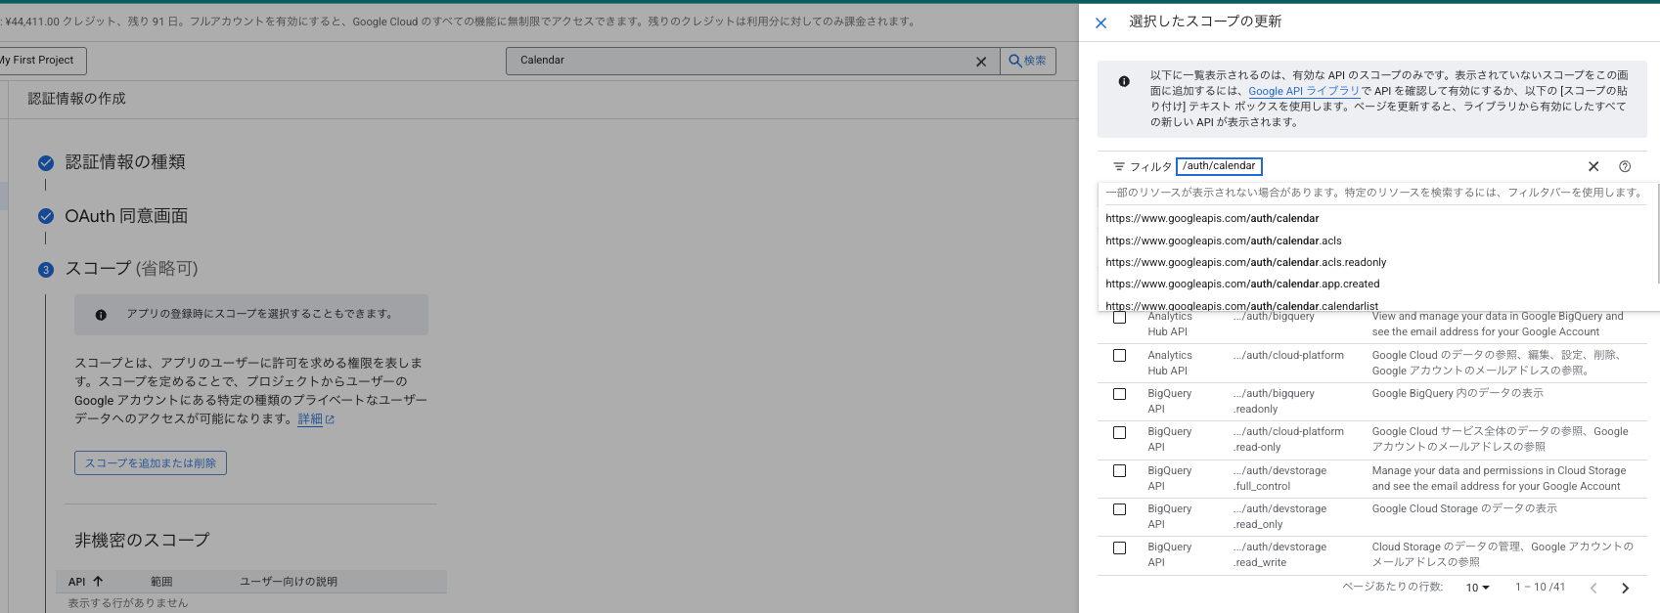This screenshot has height=613, width=1660.
Task: Open the Google API ライブラリ link
Action: coord(1304,91)
